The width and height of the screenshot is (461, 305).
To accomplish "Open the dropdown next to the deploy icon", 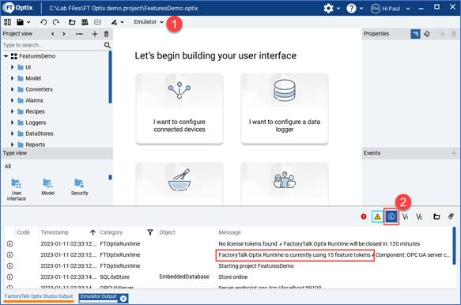I will tap(122, 22).
